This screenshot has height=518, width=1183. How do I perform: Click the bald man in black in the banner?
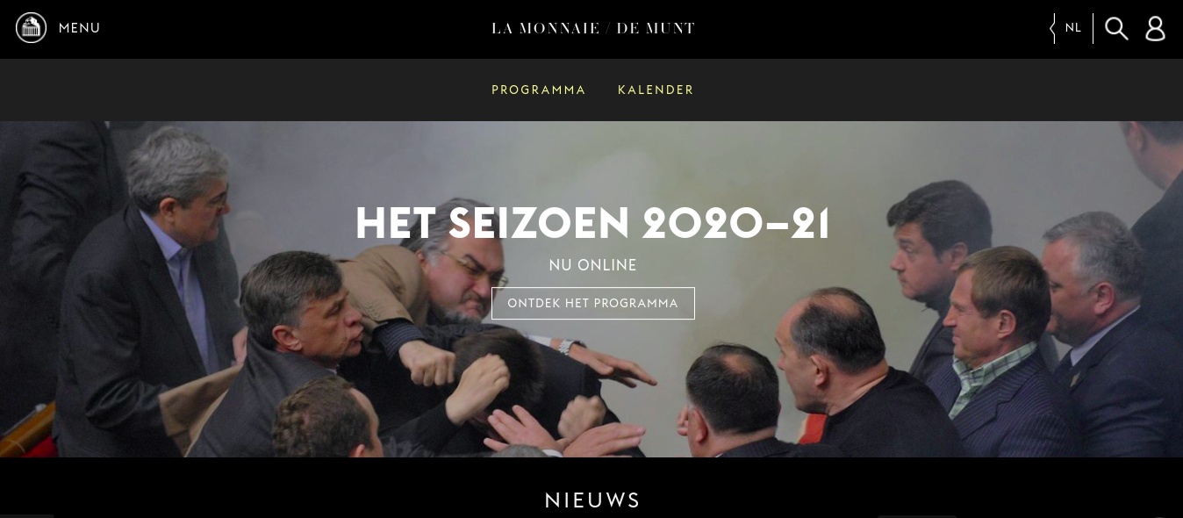[x=842, y=378]
